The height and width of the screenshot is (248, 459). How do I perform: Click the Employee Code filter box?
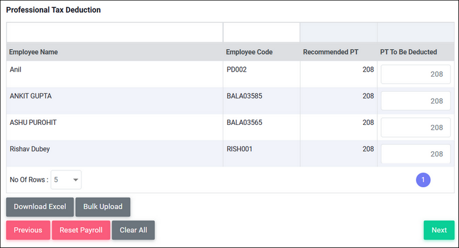point(262,33)
